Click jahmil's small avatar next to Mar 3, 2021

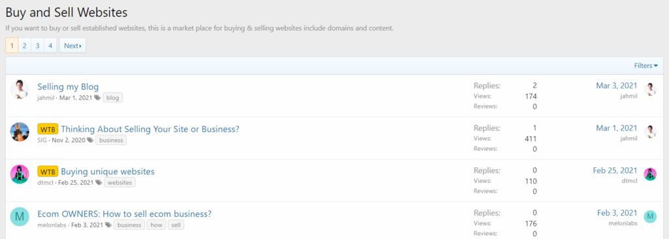(x=650, y=89)
